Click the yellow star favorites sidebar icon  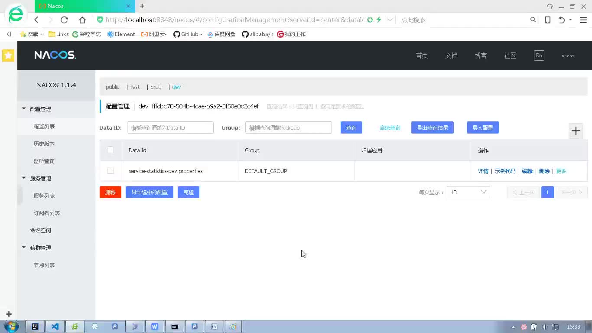(x=8, y=55)
